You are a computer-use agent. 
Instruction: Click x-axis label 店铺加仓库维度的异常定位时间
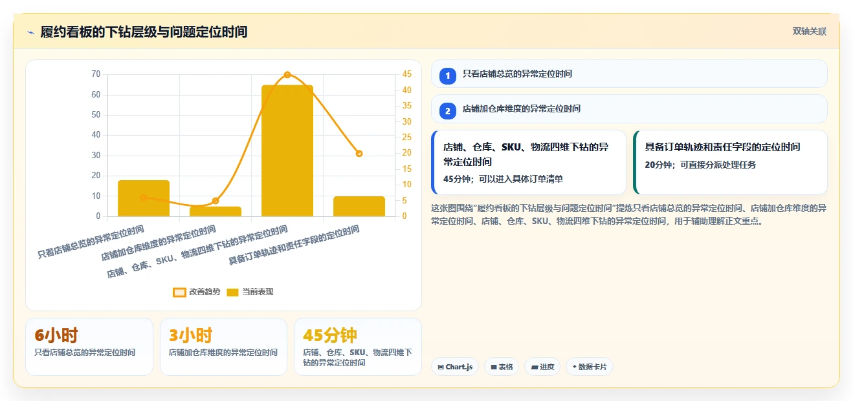[x=158, y=243]
